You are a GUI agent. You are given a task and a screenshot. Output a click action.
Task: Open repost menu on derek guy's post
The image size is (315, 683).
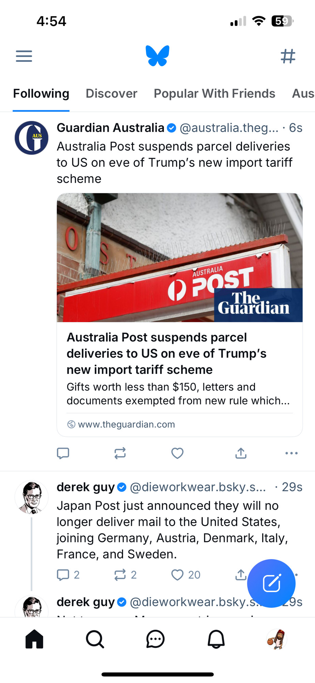pyautogui.click(x=125, y=575)
